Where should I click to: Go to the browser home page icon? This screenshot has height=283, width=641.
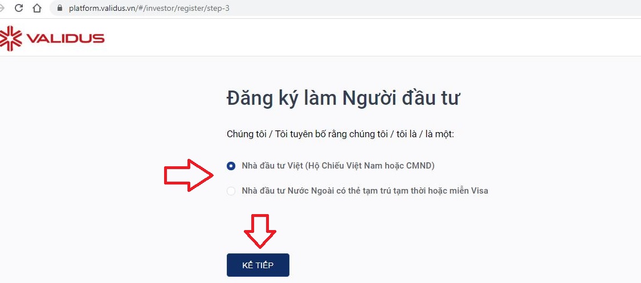(37, 8)
